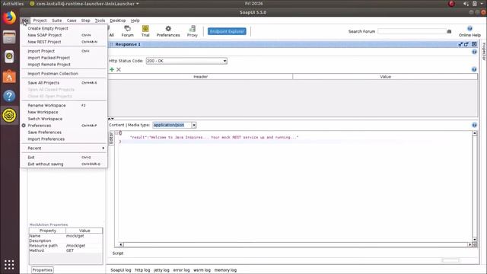Viewport: 487px width, 274px height.
Task: Switch to the Script tab
Action: click(118, 253)
